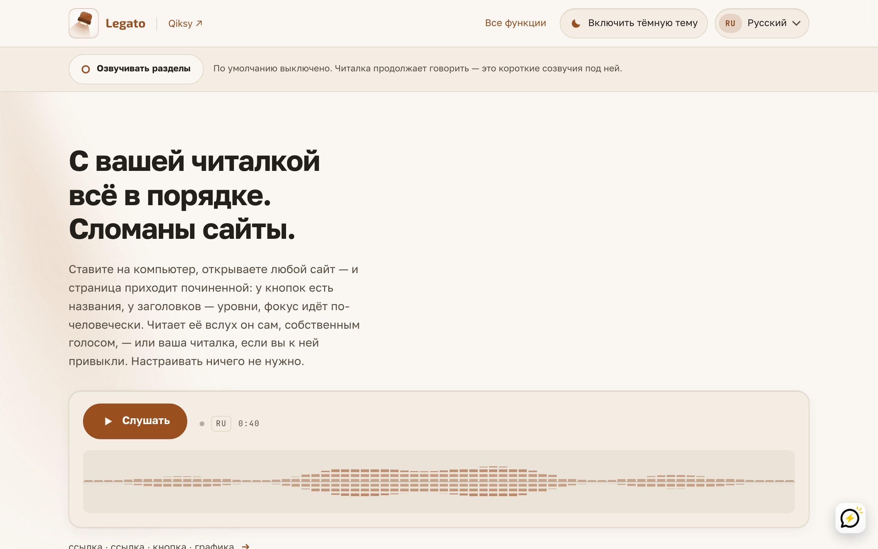
Task: Click the RU badge beside the 0:40 duration
Action: pyautogui.click(x=221, y=424)
